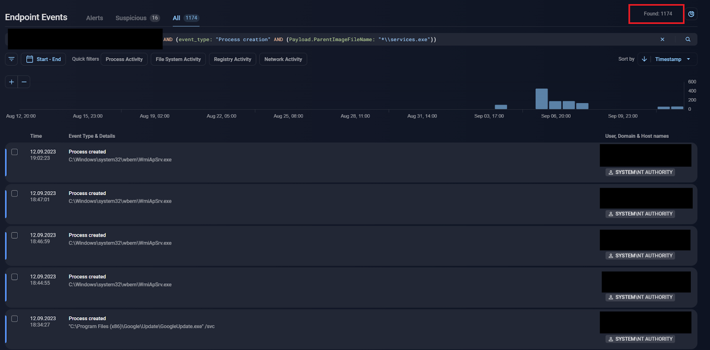Image resolution: width=710 pixels, height=350 pixels.
Task: Check the GoogleUpdate.exe event row checkbox
Action: (x=15, y=319)
